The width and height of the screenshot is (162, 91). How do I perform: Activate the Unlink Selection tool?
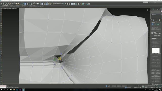[x=8, y=4]
